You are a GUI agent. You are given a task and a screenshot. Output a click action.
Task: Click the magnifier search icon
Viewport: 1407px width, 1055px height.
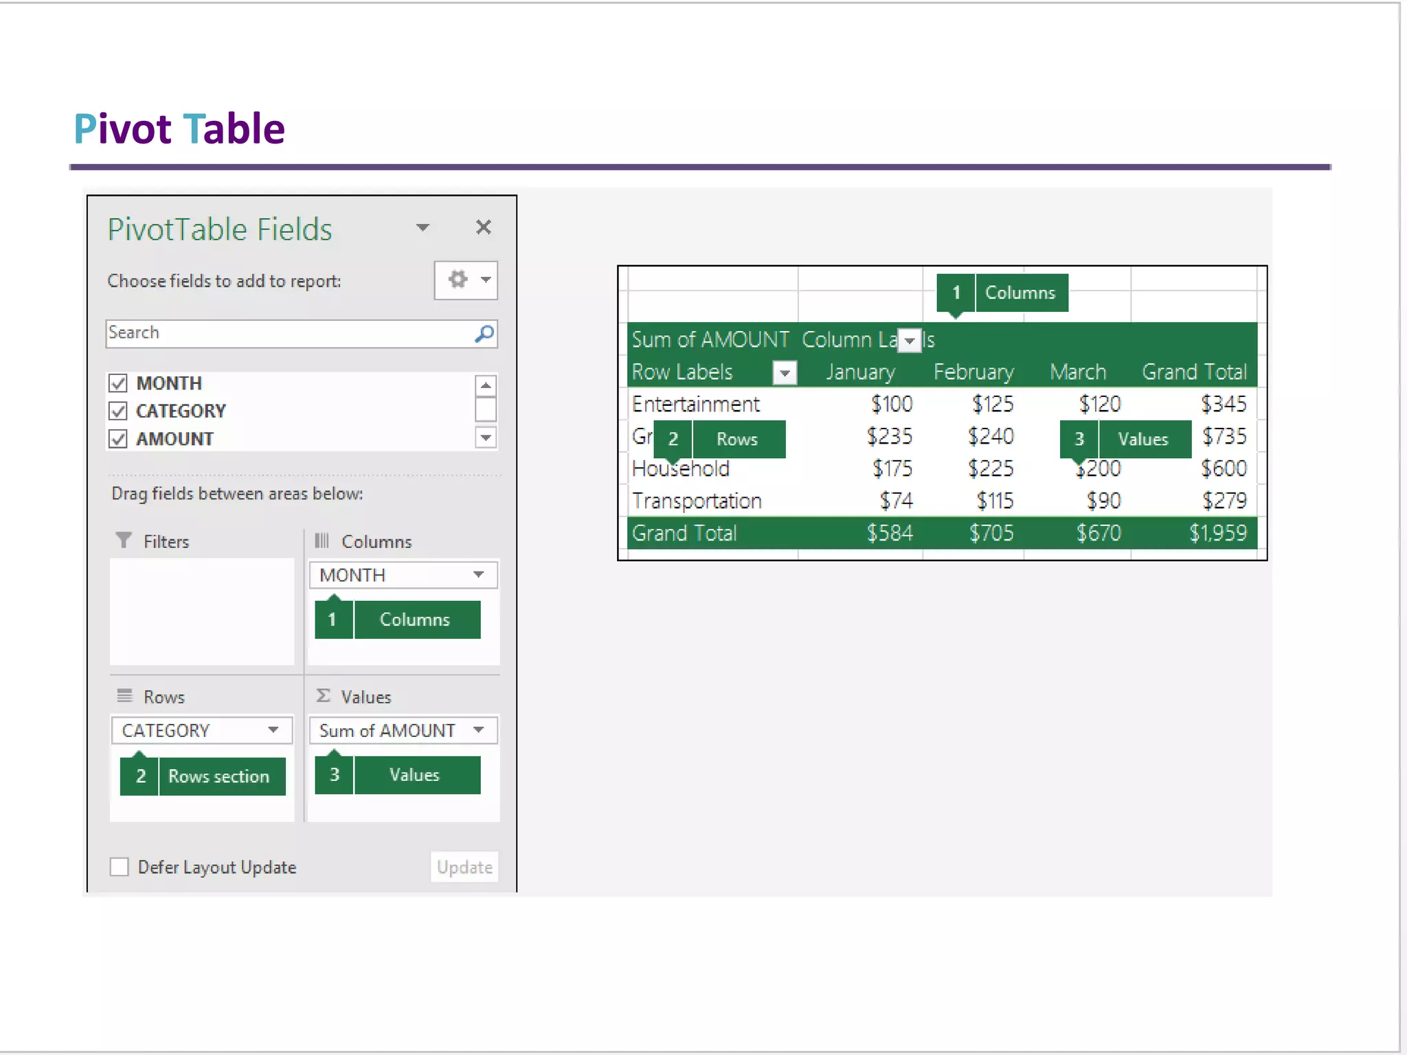(484, 334)
